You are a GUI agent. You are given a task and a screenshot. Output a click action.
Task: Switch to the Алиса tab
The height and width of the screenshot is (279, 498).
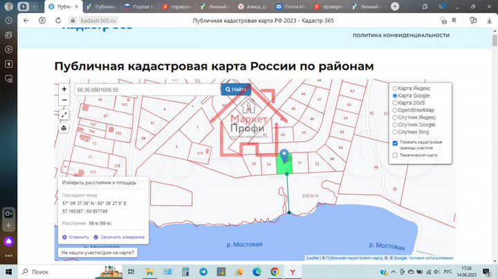254,6
